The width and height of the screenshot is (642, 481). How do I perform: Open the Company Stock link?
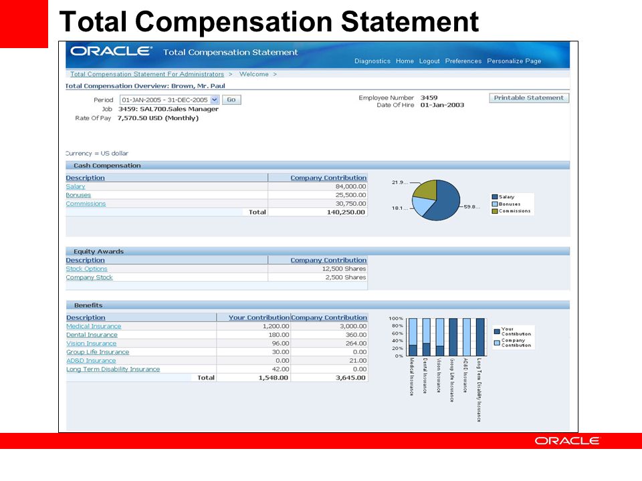[x=89, y=277]
